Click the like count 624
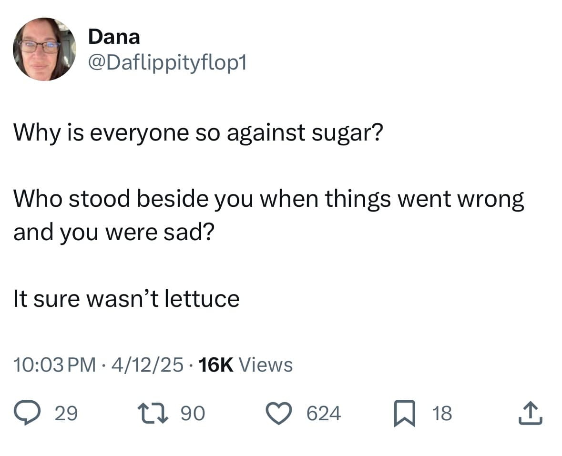Image resolution: width=562 pixels, height=456 pixels. 324,413
